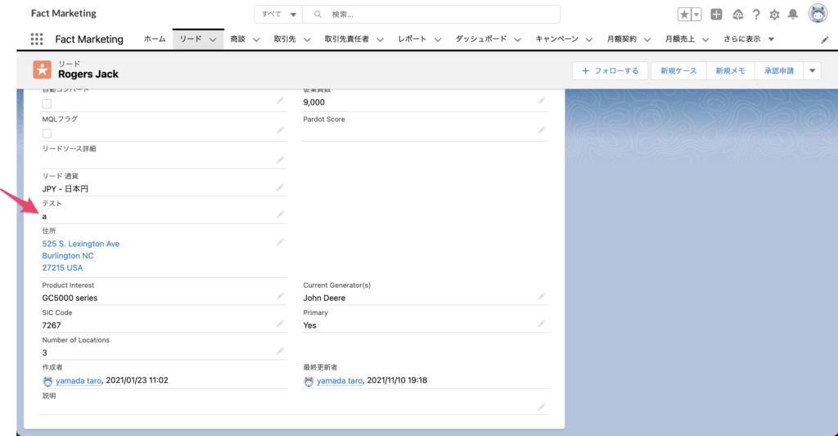Edit the MQLフラグ field pencil icon

click(280, 130)
